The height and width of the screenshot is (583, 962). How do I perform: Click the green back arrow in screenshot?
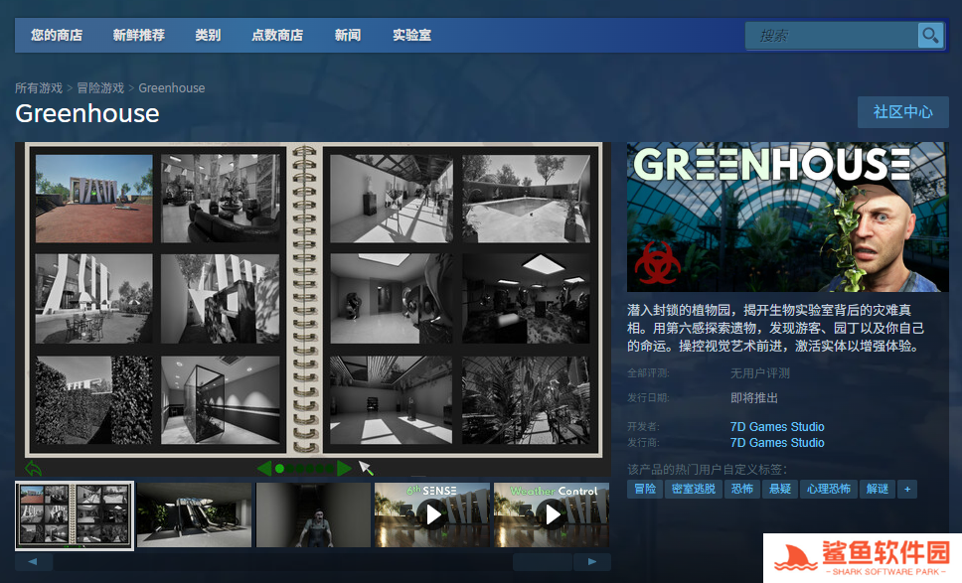[x=33, y=468]
